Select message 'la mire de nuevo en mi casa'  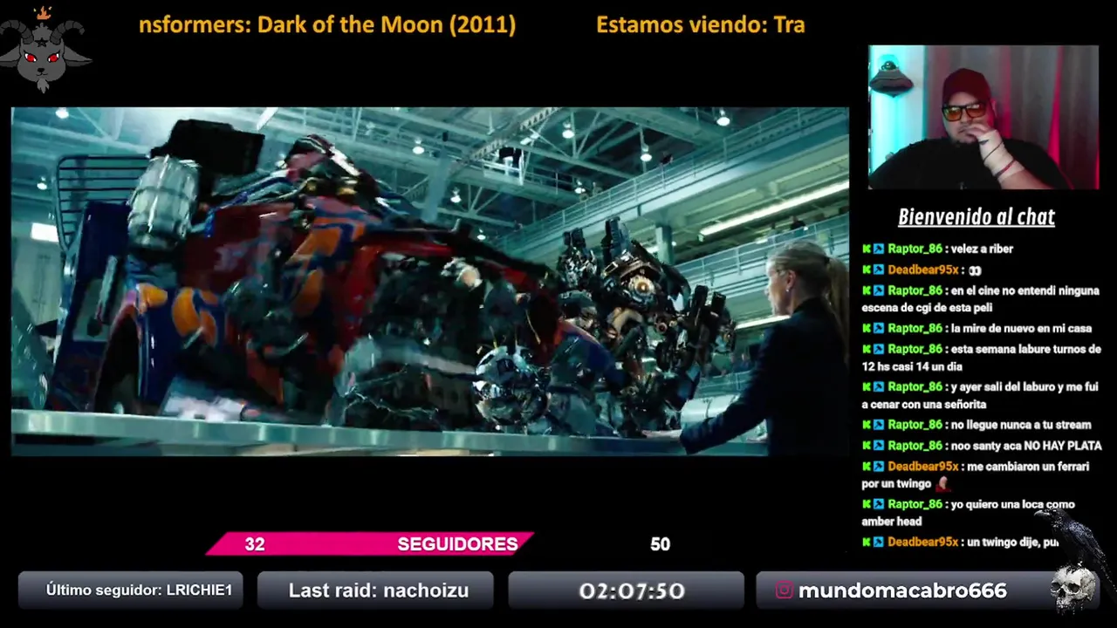tap(1021, 329)
